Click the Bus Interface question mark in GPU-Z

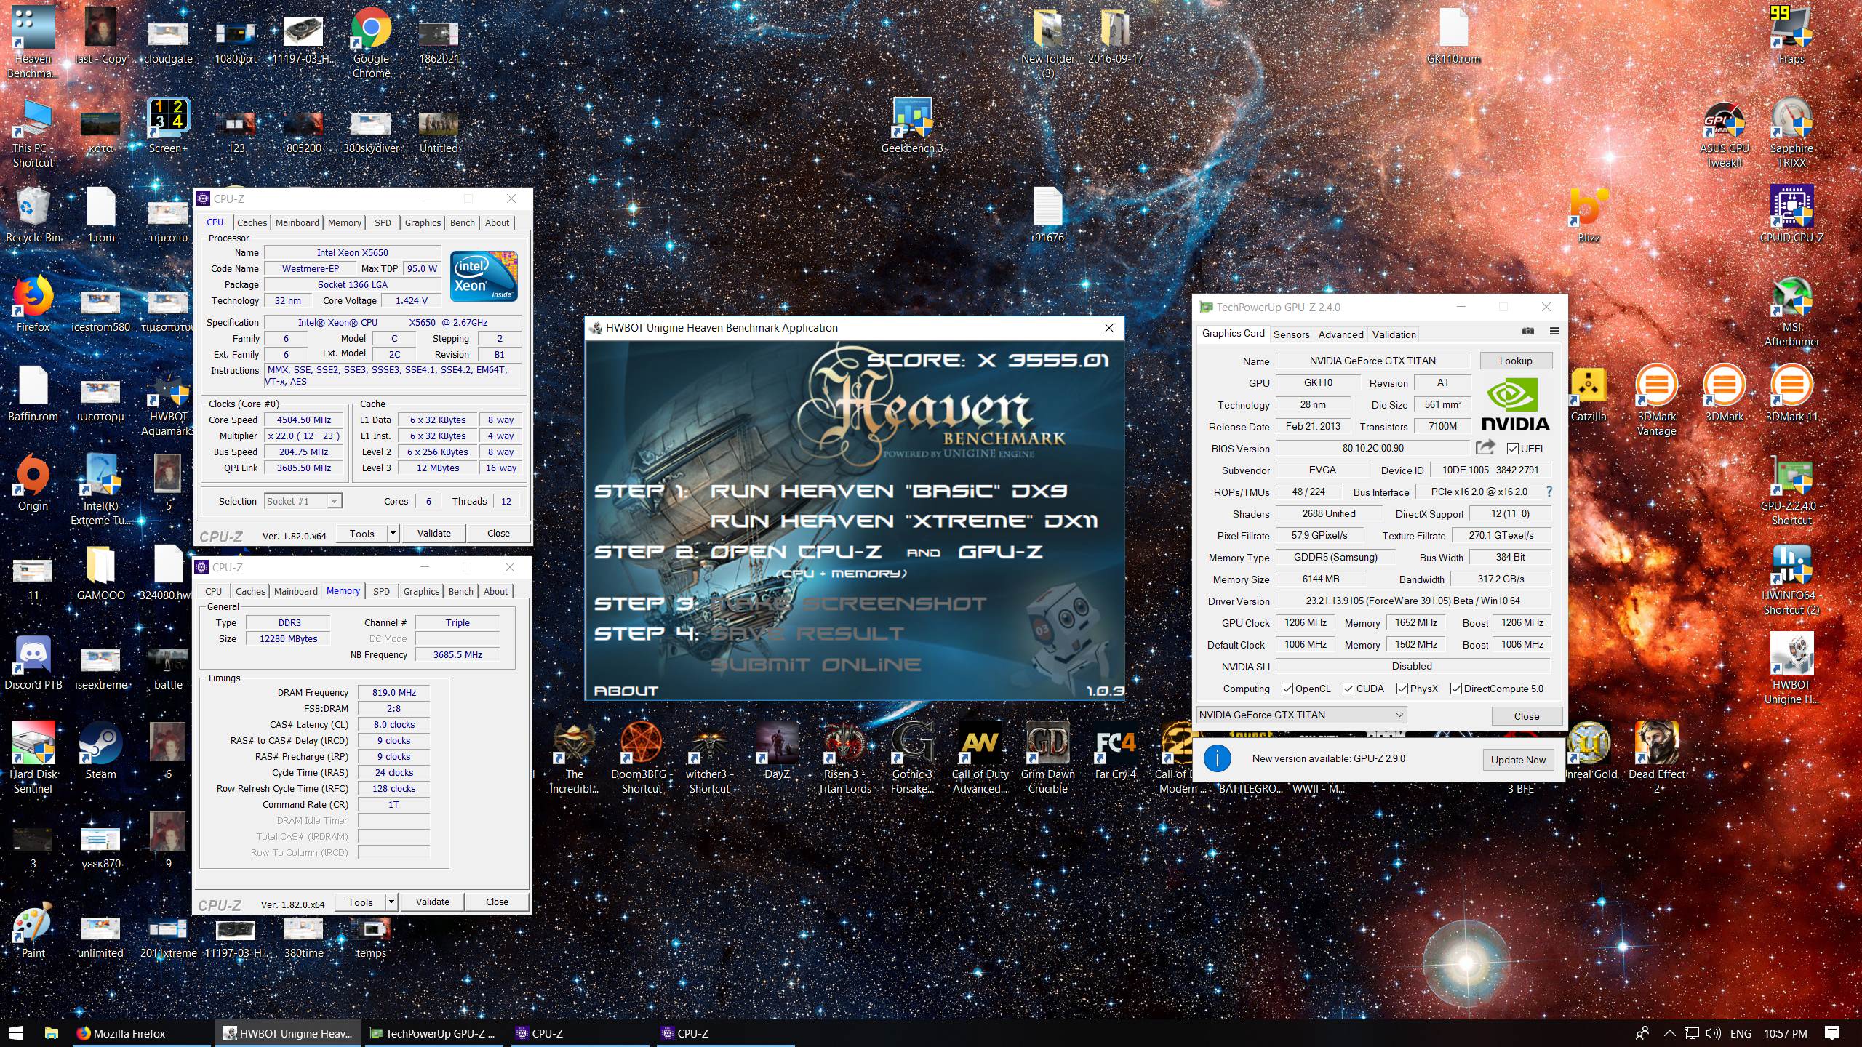[x=1549, y=492]
